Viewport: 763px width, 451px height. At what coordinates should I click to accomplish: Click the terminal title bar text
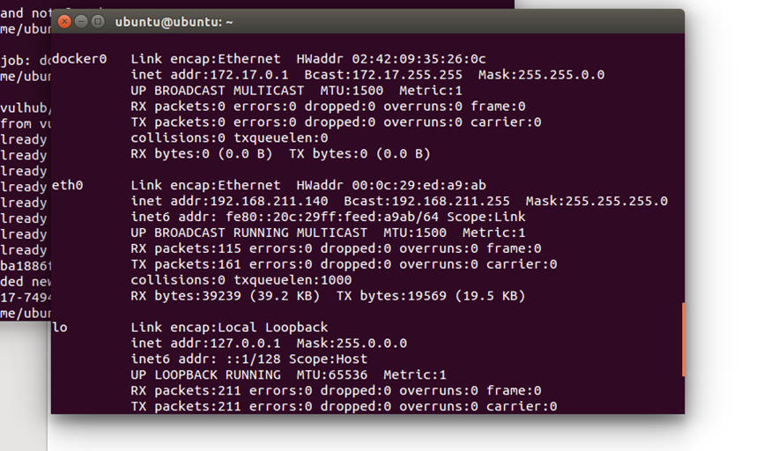[174, 22]
